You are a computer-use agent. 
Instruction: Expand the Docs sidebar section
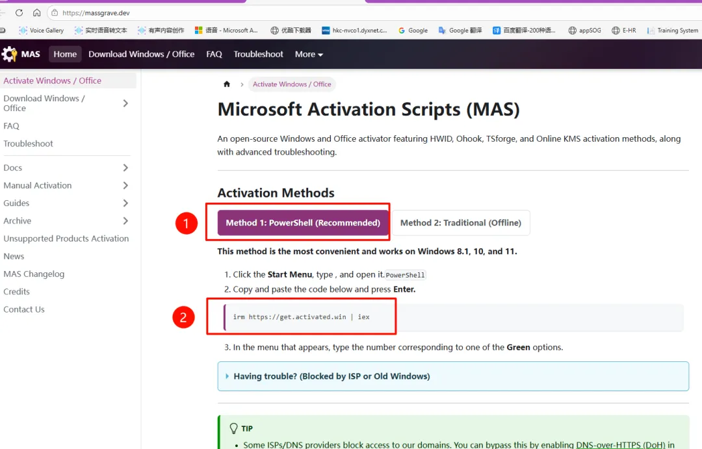point(125,168)
